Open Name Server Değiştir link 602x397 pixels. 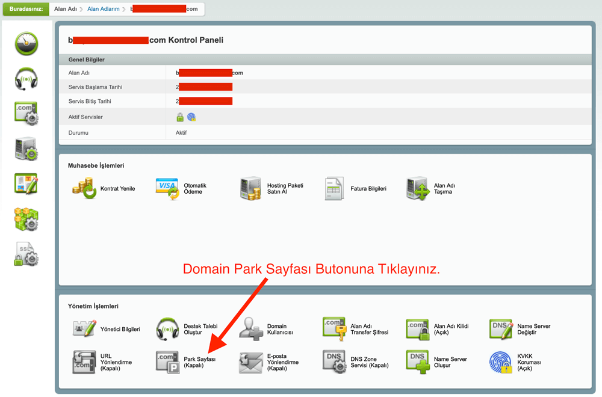tap(533, 329)
